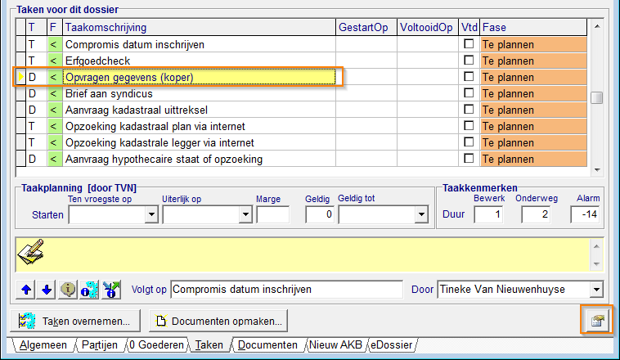
Task: Click the icon left of Volgt op
Action: (x=111, y=290)
